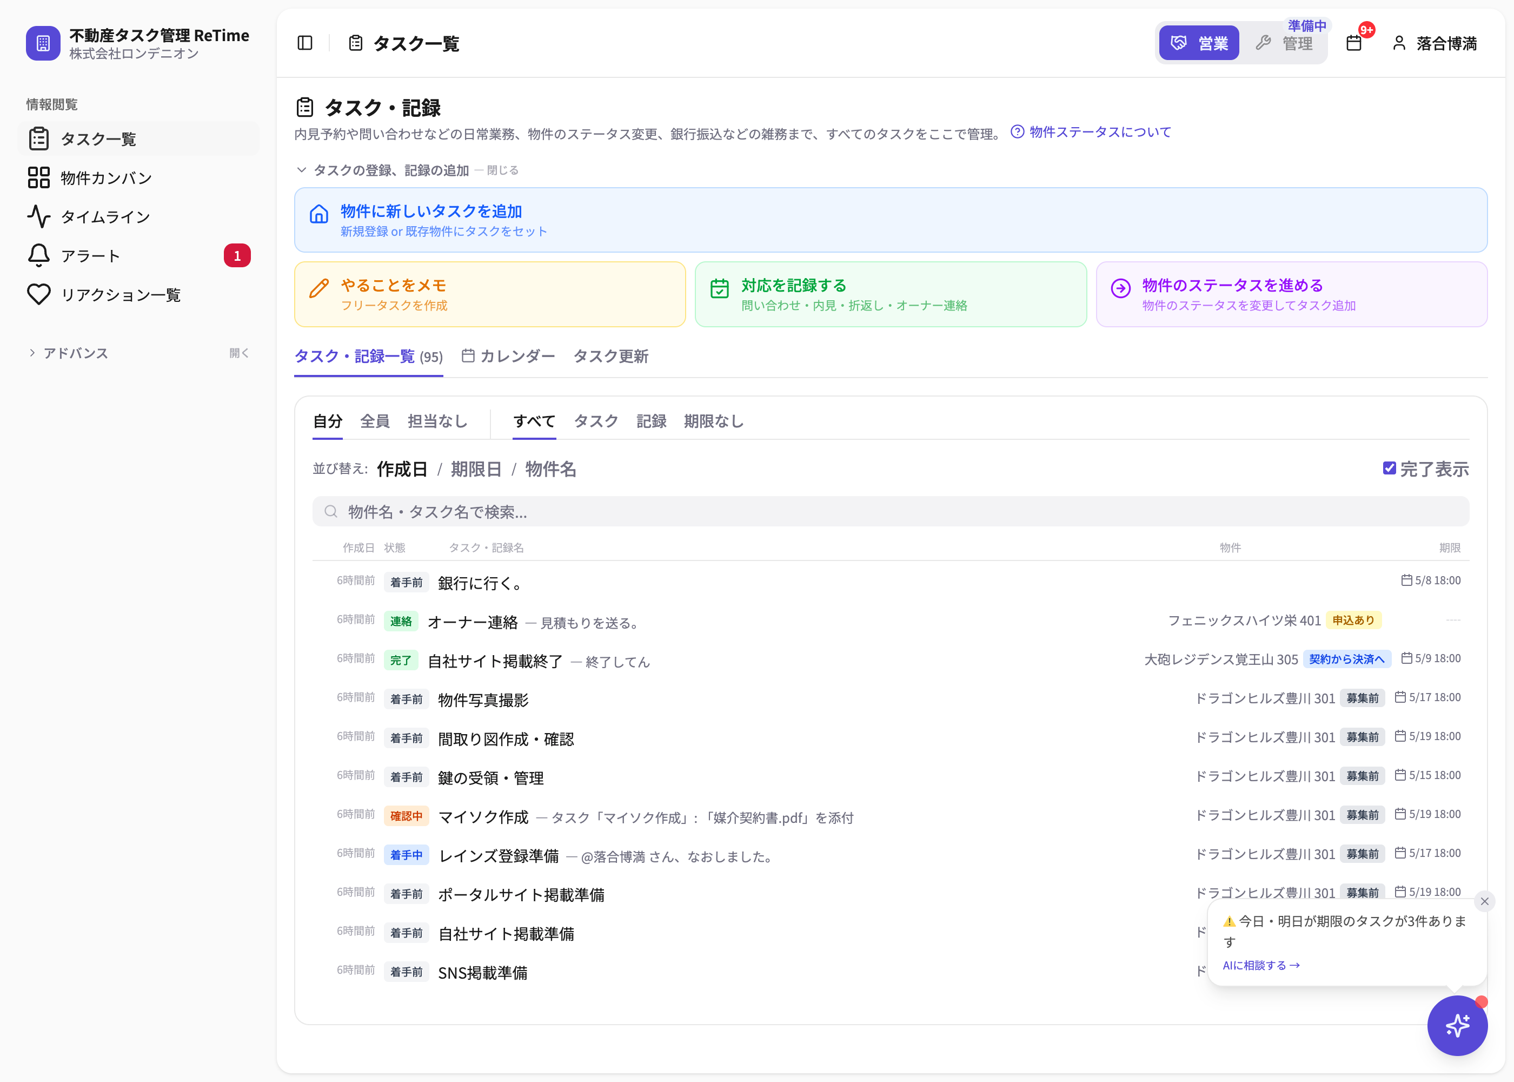Click the 着手中 tag on レインズ登録準備
1514x1082 pixels.
click(406, 855)
